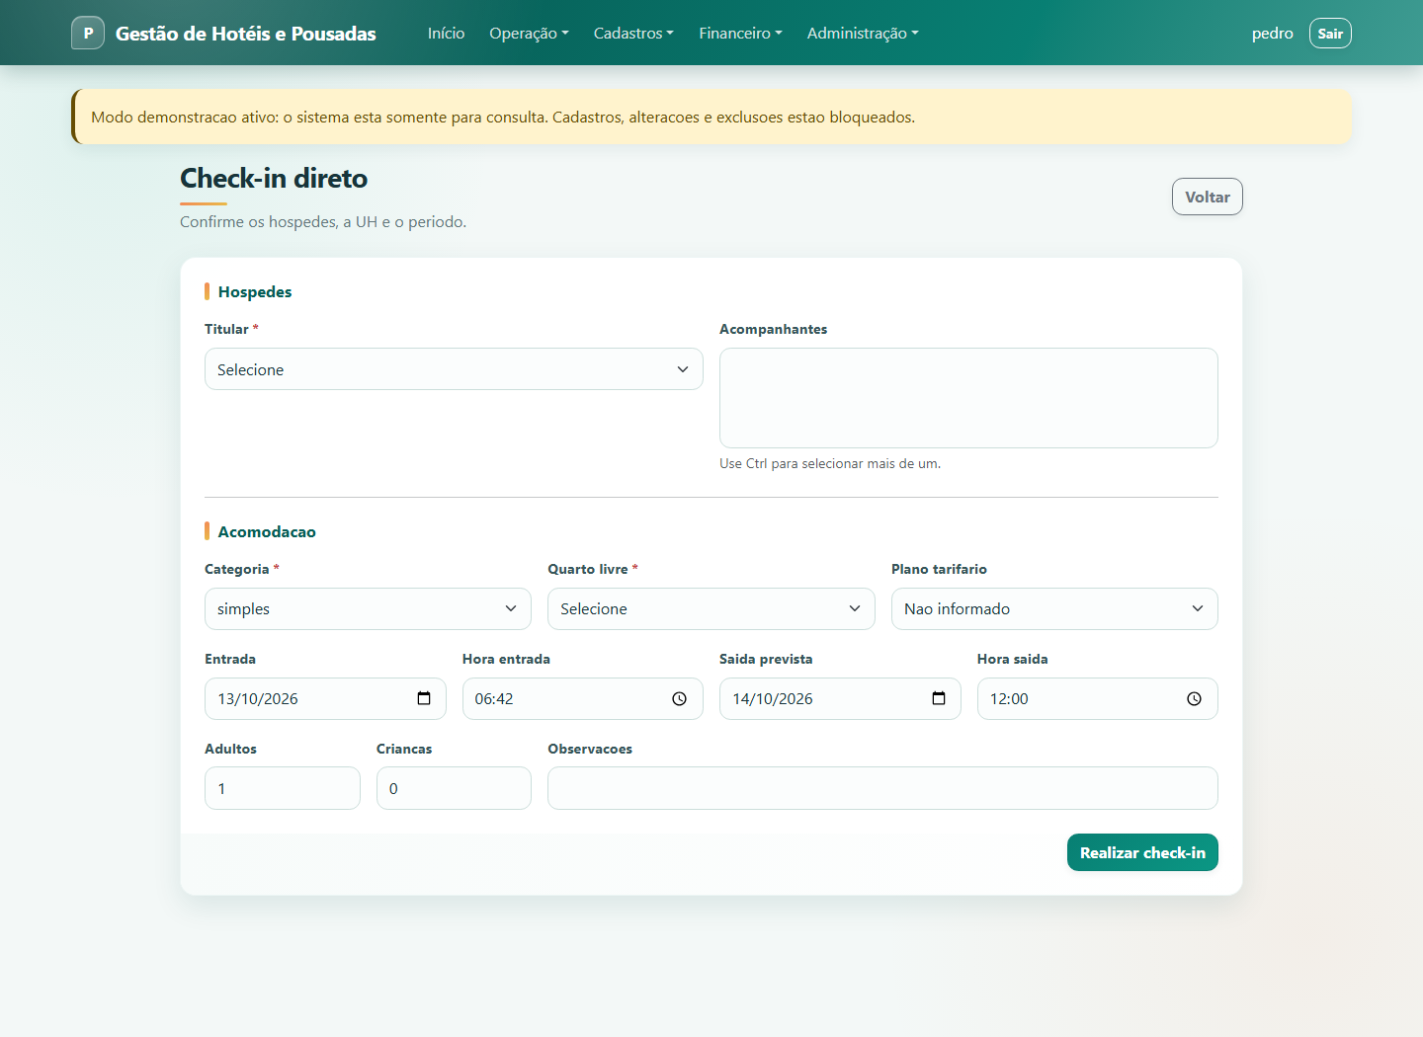Click the Voltar button
Image resolution: width=1423 pixels, height=1037 pixels.
(x=1208, y=197)
